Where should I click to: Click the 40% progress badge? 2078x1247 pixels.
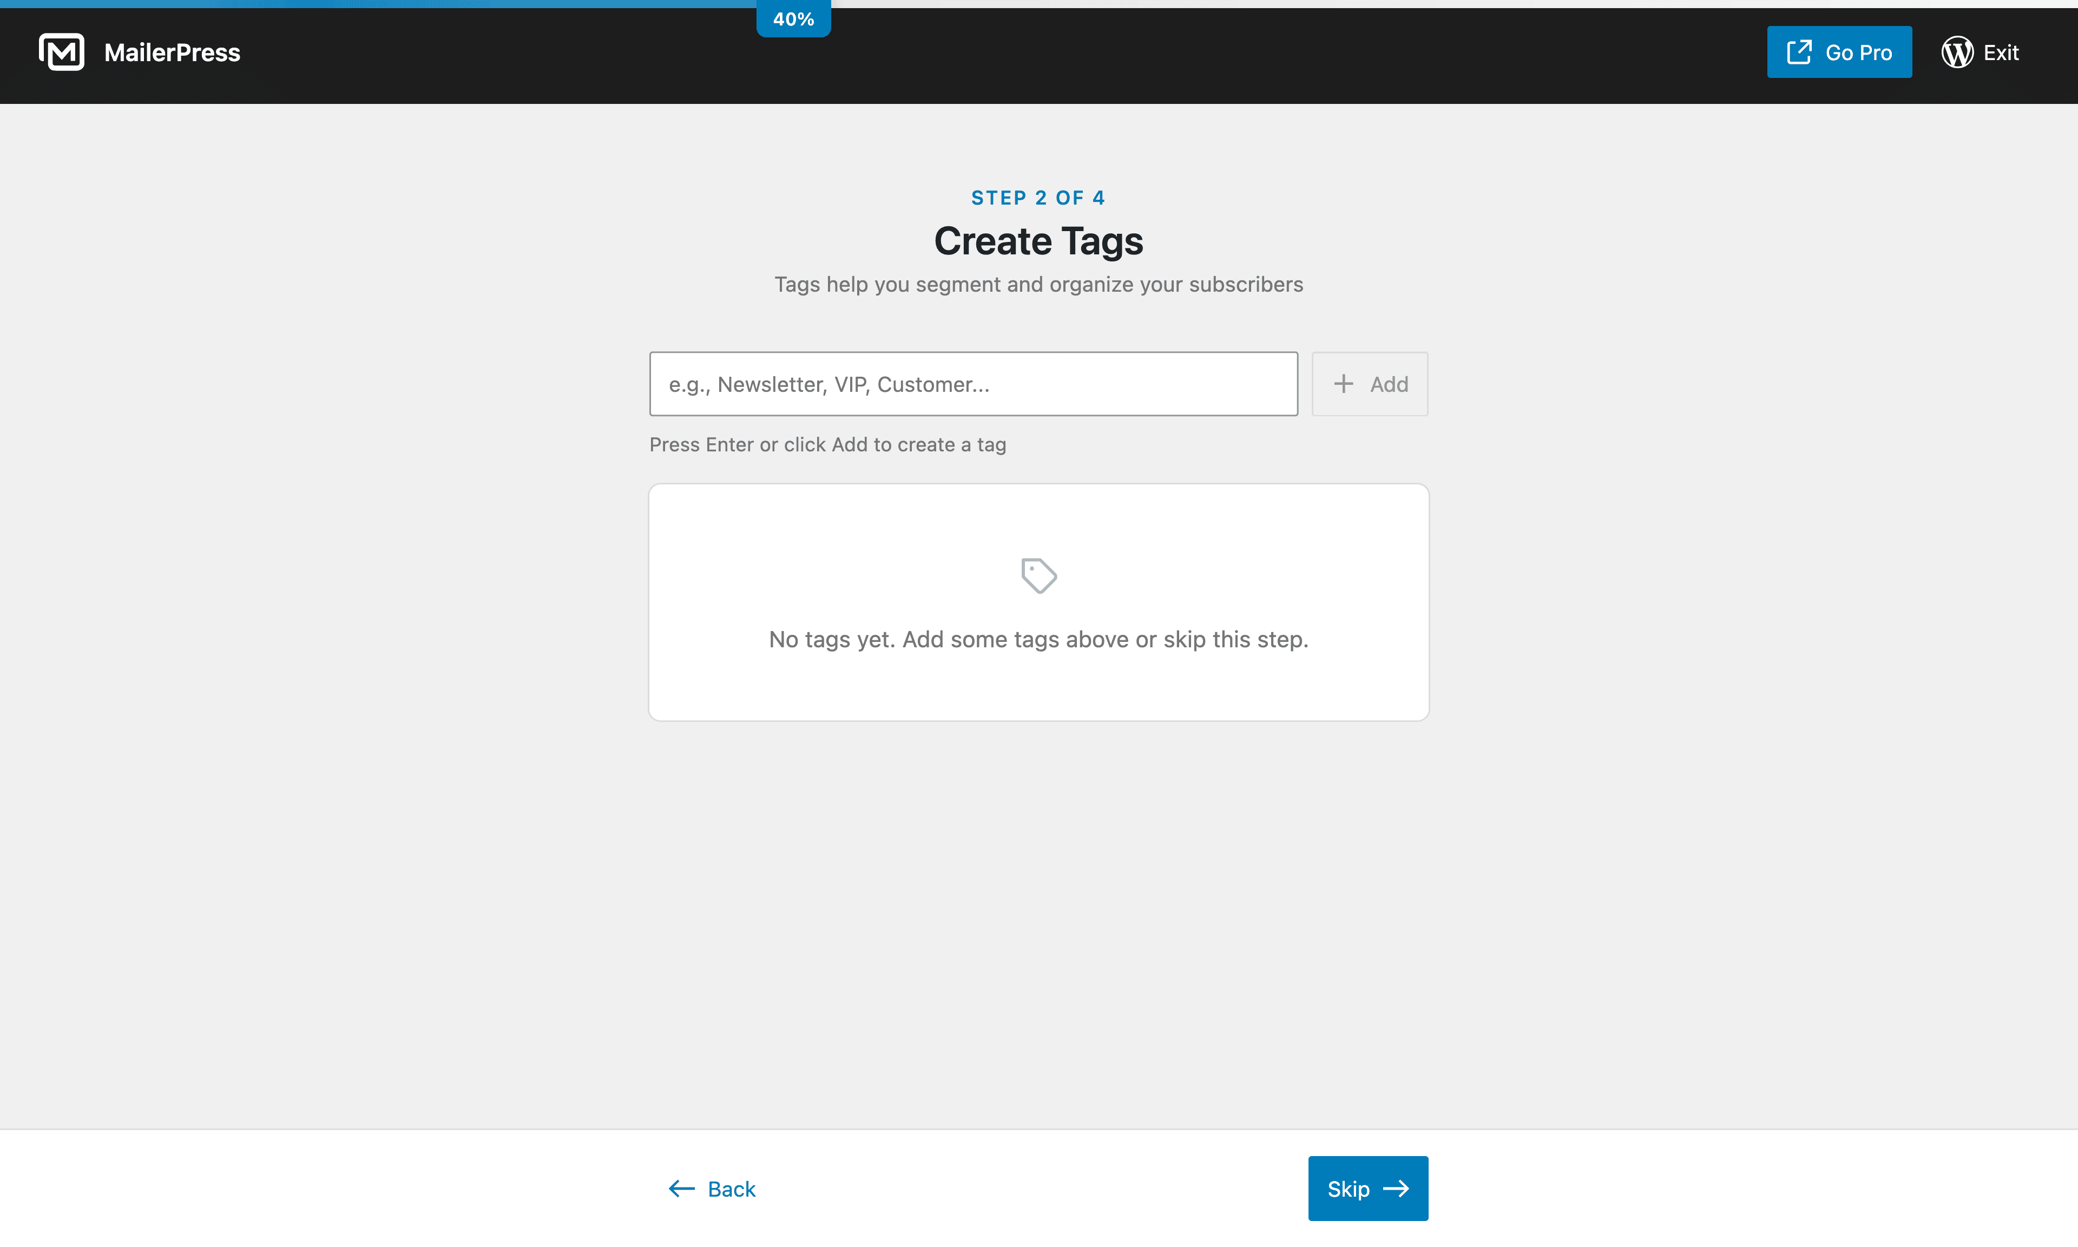pyautogui.click(x=793, y=19)
